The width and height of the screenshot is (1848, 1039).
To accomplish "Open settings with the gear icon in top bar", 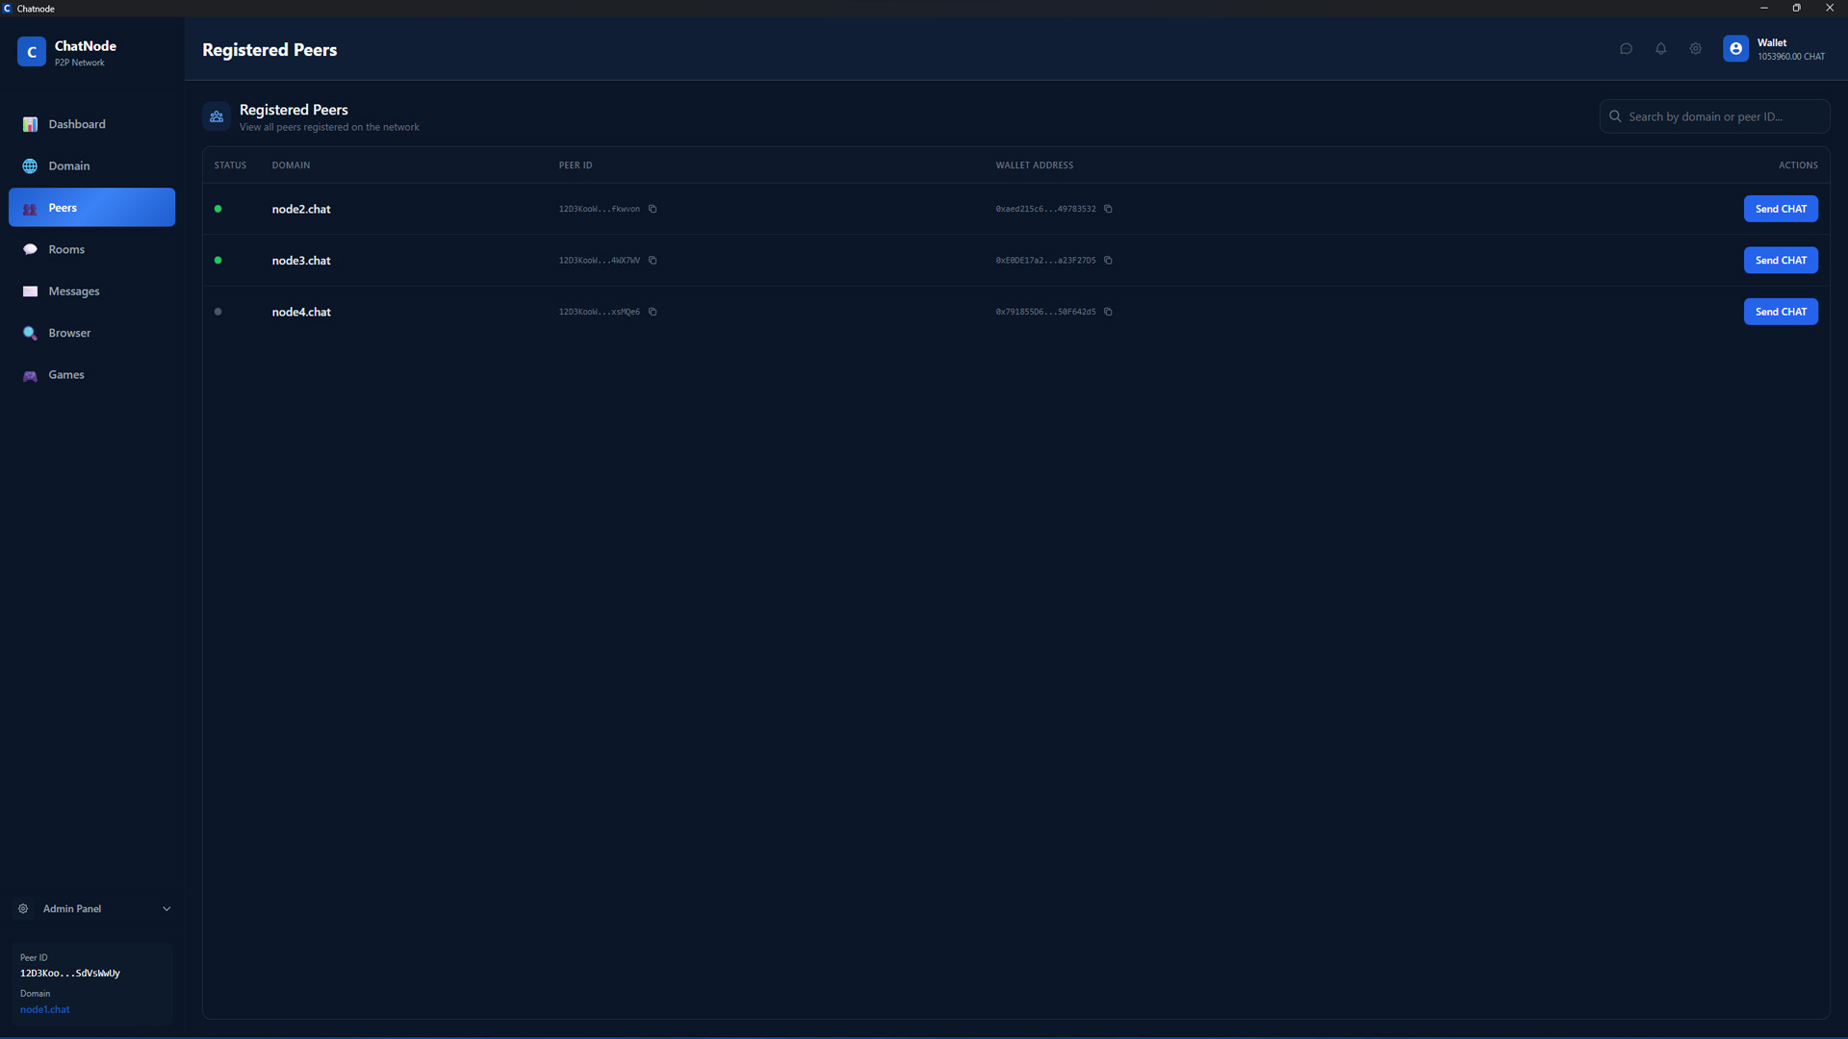I will (1696, 48).
